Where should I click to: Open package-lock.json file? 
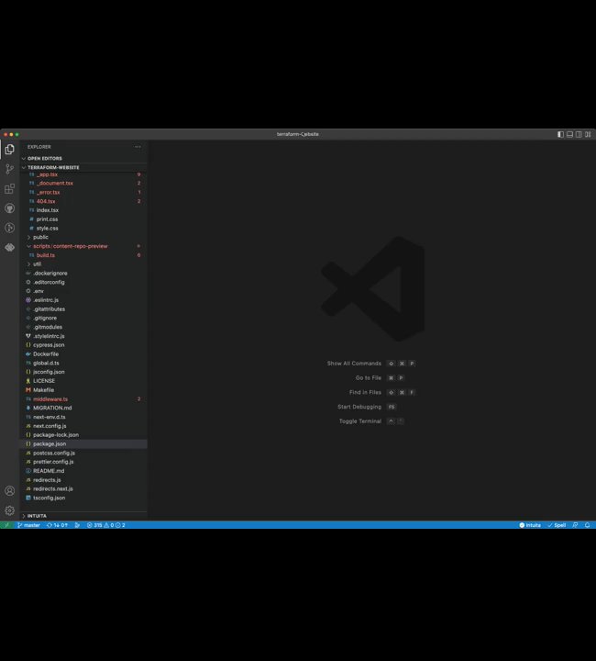pyautogui.click(x=83, y=434)
